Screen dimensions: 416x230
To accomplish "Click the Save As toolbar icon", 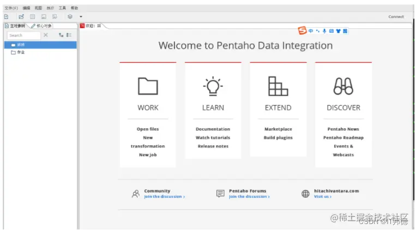I will (x=55, y=17).
